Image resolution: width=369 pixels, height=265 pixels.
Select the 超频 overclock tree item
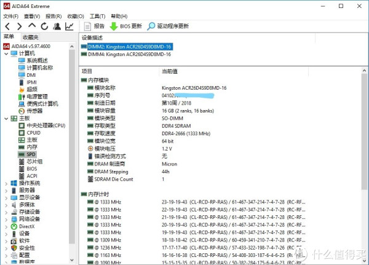pyautogui.click(x=31, y=89)
